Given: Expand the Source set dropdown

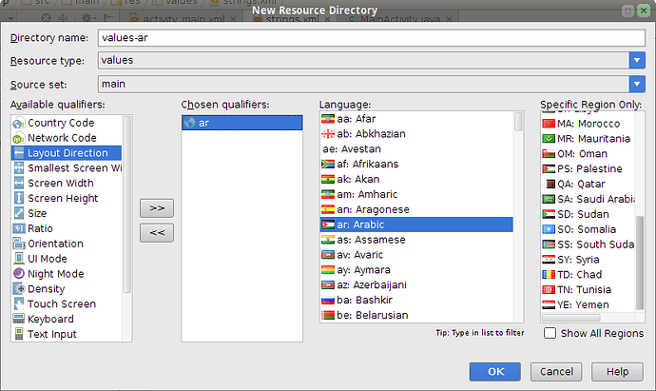Looking at the screenshot, I should coord(637,84).
